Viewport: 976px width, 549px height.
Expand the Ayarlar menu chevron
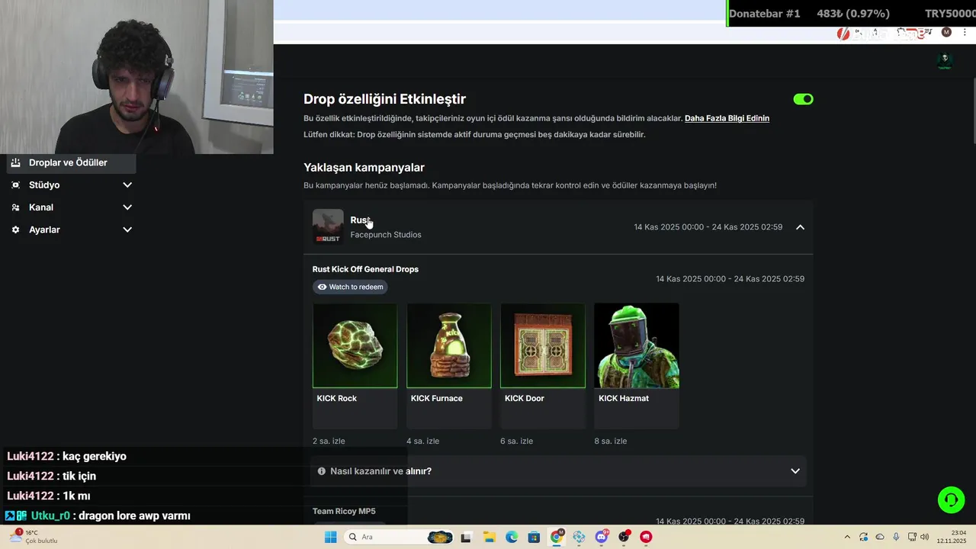pos(127,230)
